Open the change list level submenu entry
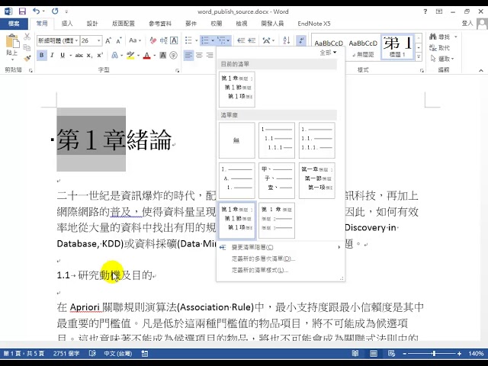 tap(280, 247)
